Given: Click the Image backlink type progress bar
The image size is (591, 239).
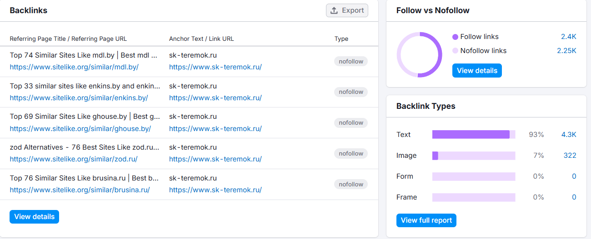Looking at the screenshot, I should 473,156.
